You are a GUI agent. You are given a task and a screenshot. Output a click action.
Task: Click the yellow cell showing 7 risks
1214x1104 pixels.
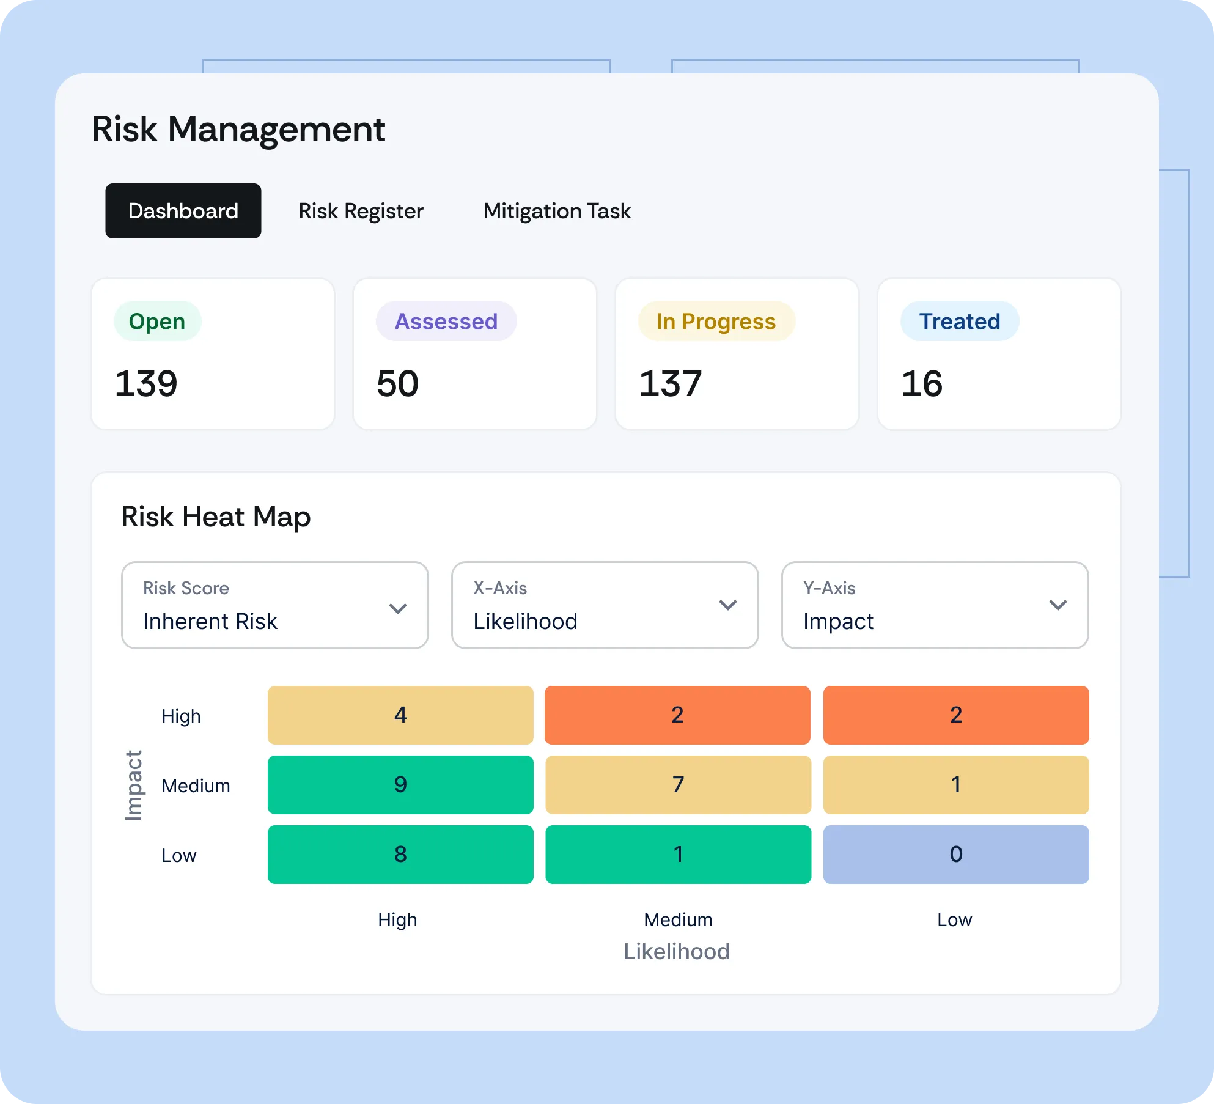678,784
